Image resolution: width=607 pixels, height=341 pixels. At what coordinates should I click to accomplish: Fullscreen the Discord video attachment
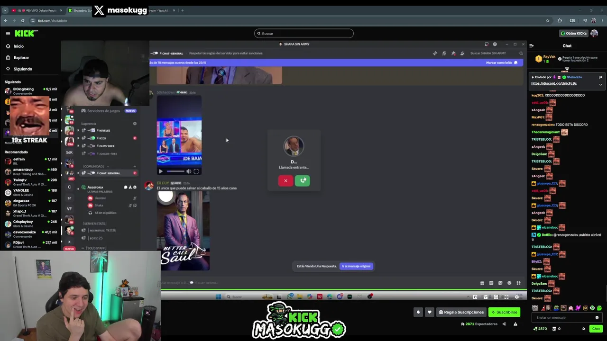tap(196, 171)
